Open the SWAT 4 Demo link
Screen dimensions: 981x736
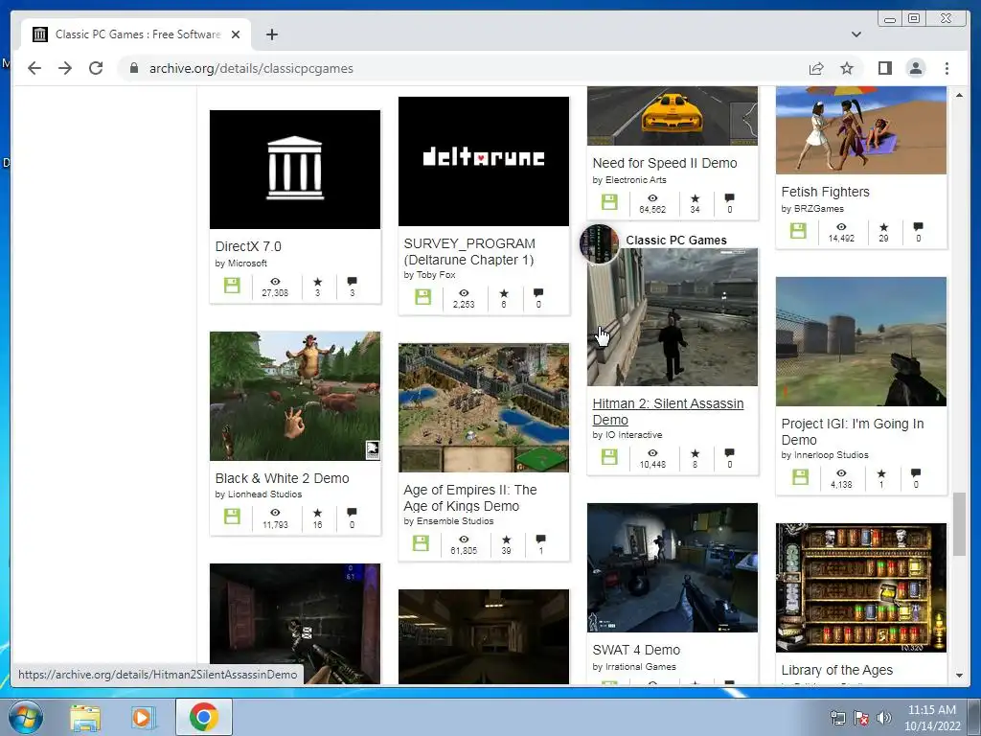[636, 651]
